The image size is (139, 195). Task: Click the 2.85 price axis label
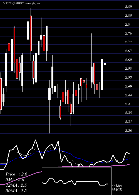(128, 16)
